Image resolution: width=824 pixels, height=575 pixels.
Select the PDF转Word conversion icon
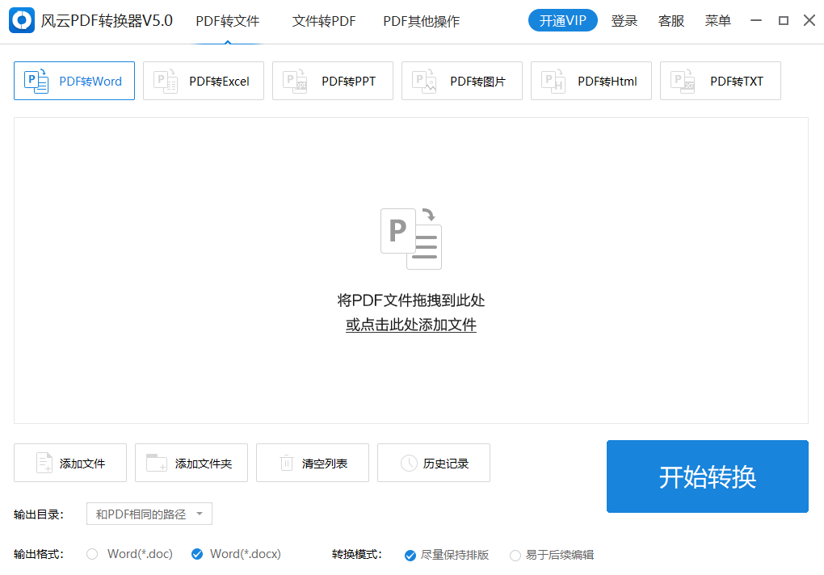coord(36,82)
